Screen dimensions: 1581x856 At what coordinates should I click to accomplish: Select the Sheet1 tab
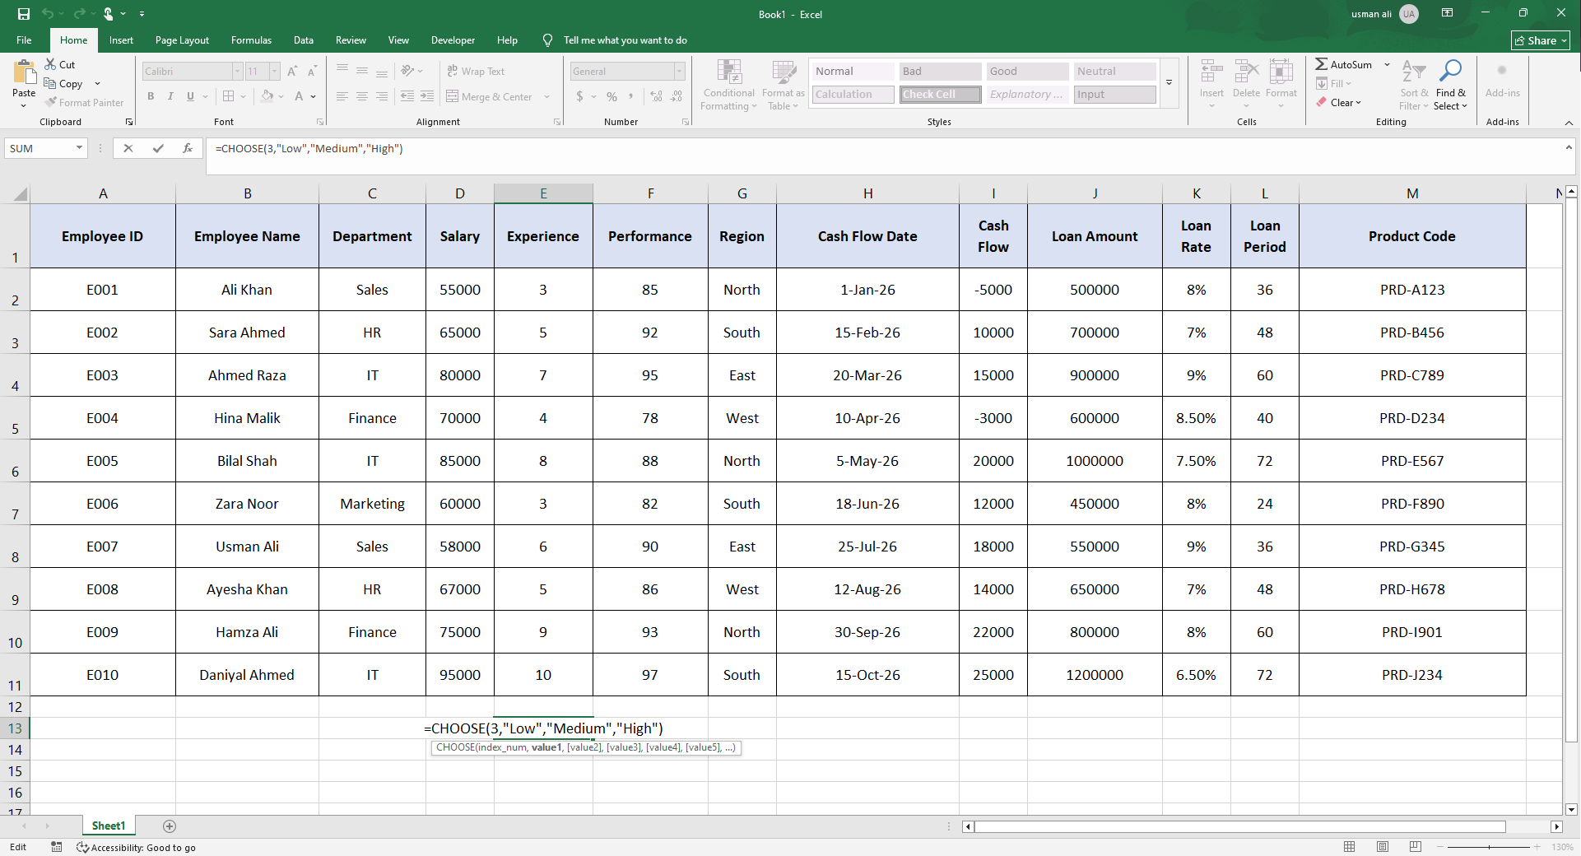(x=109, y=826)
